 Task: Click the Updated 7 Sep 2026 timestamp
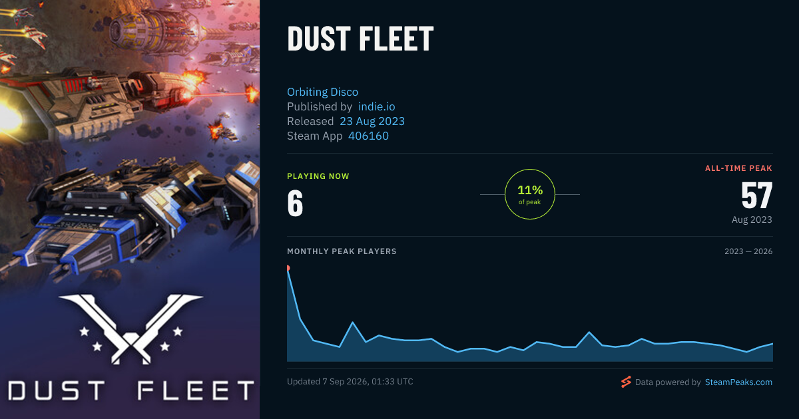click(x=350, y=382)
